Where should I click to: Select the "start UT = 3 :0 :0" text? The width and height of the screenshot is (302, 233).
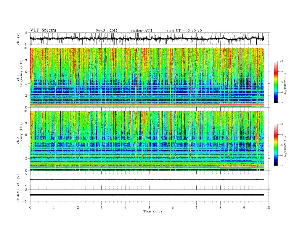pyautogui.click(x=184, y=30)
